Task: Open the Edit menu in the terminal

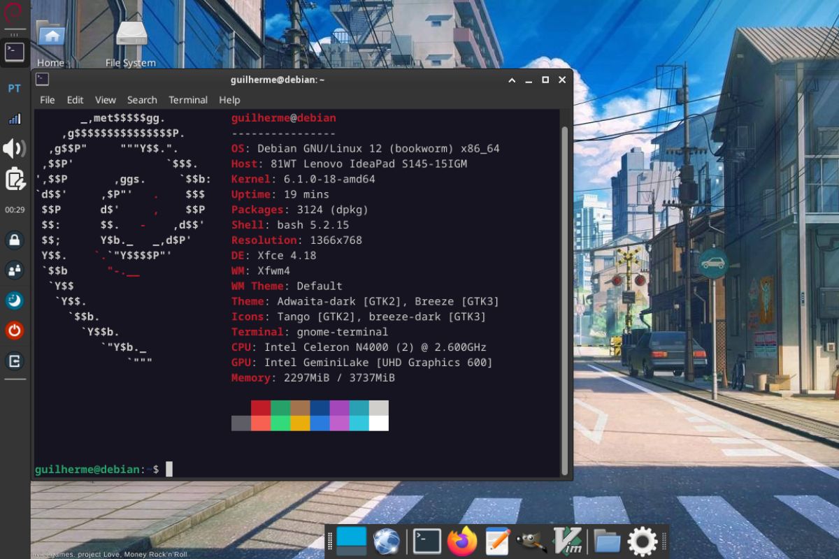Action: click(x=75, y=100)
